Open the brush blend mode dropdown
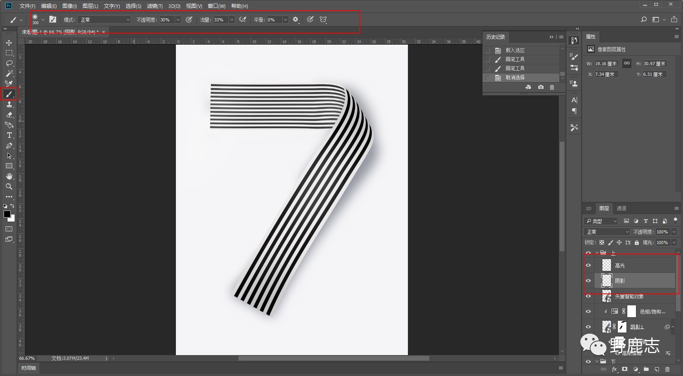683x376 pixels. click(105, 20)
